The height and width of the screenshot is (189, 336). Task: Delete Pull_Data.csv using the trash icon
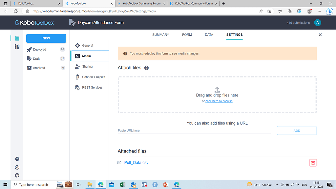point(313,162)
